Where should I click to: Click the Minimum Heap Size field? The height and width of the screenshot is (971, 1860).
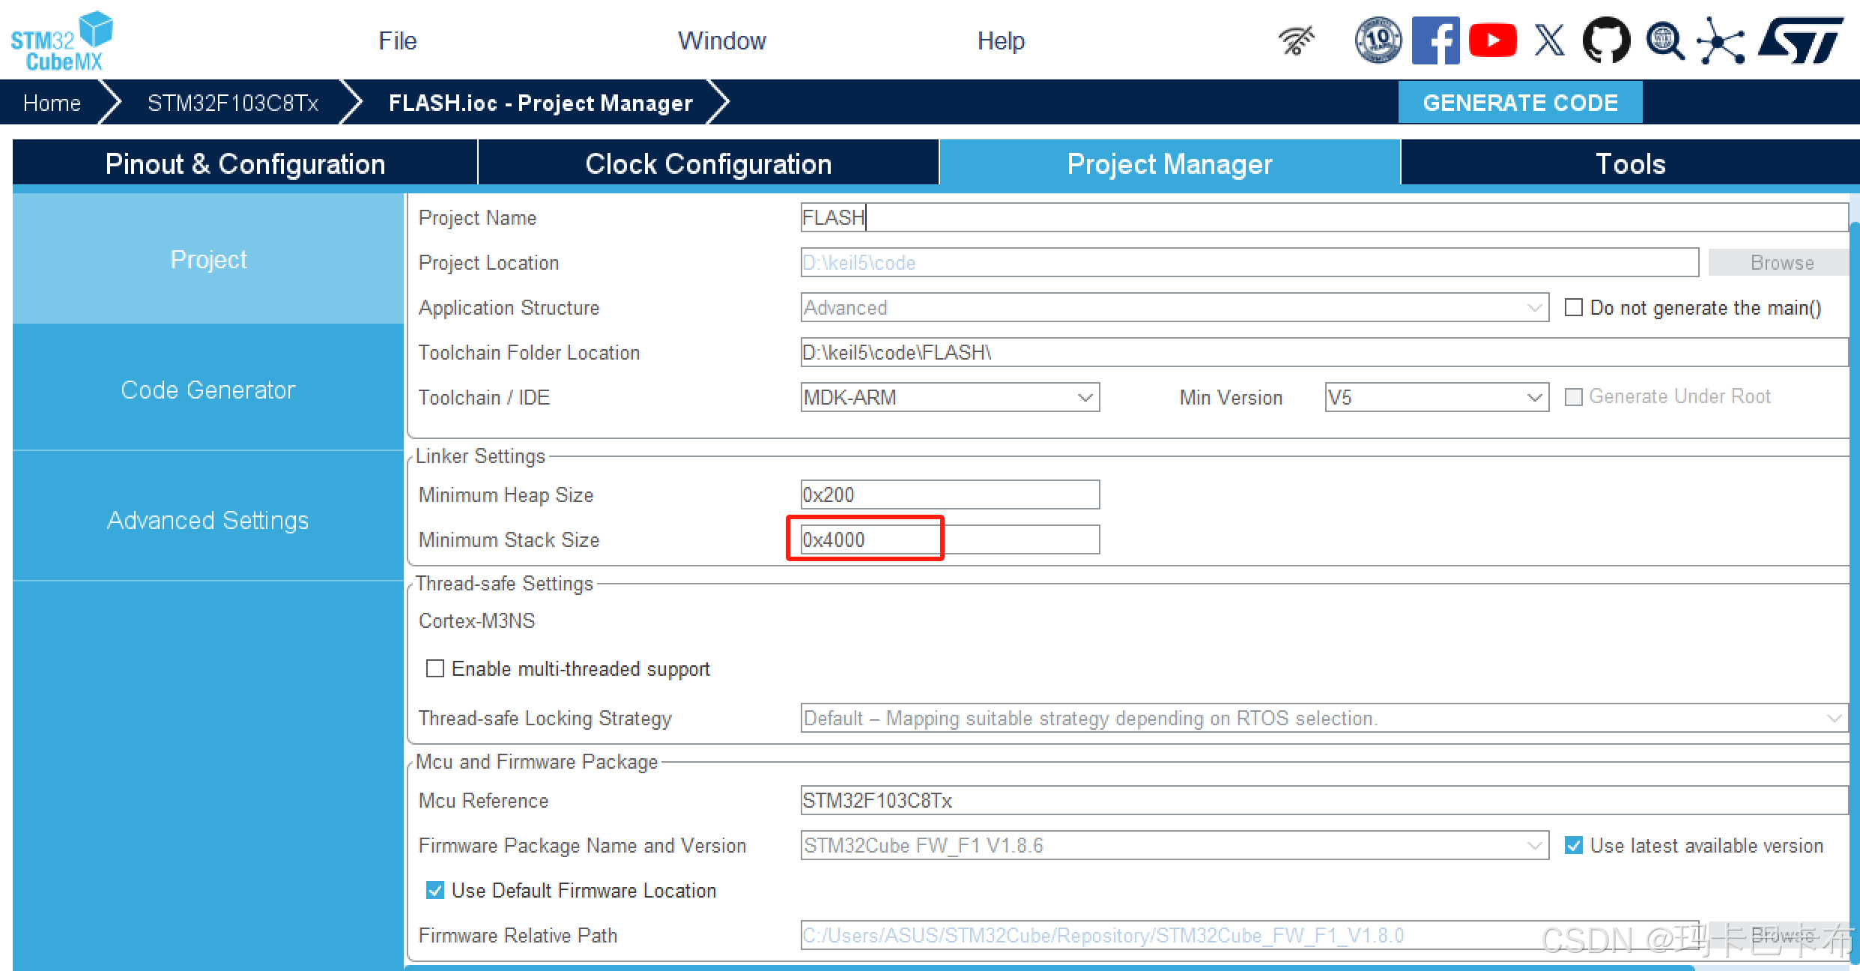[x=949, y=494]
